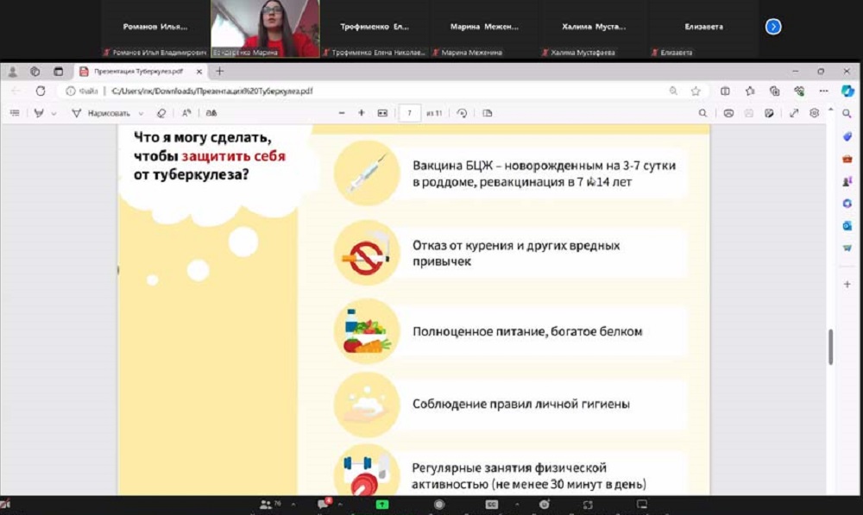This screenshot has height=515, width=863.
Task: Click the PDF rotate page icon
Action: [462, 113]
